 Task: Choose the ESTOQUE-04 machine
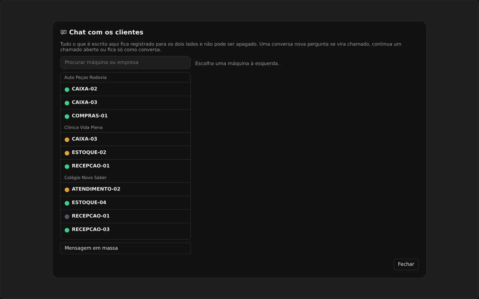pos(125,203)
